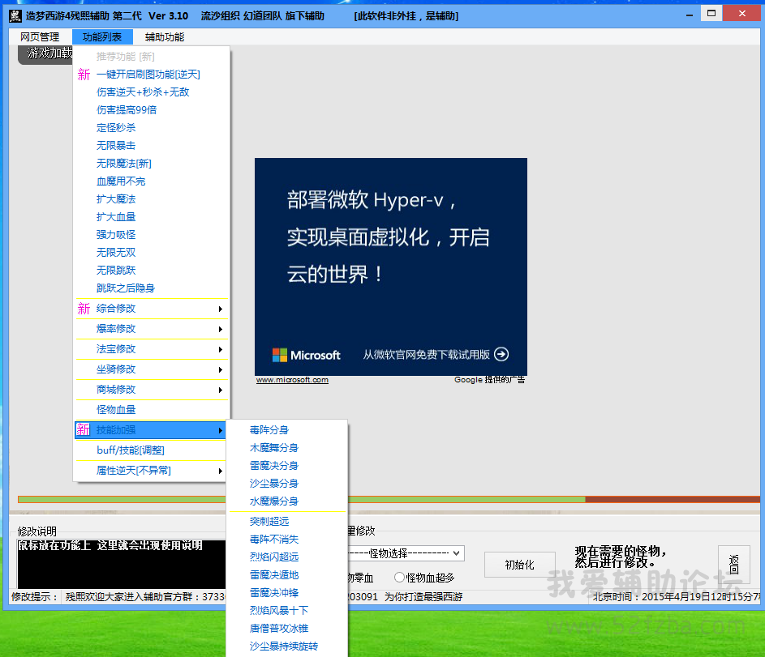
Task: Click the 初始化 button
Action: click(519, 565)
